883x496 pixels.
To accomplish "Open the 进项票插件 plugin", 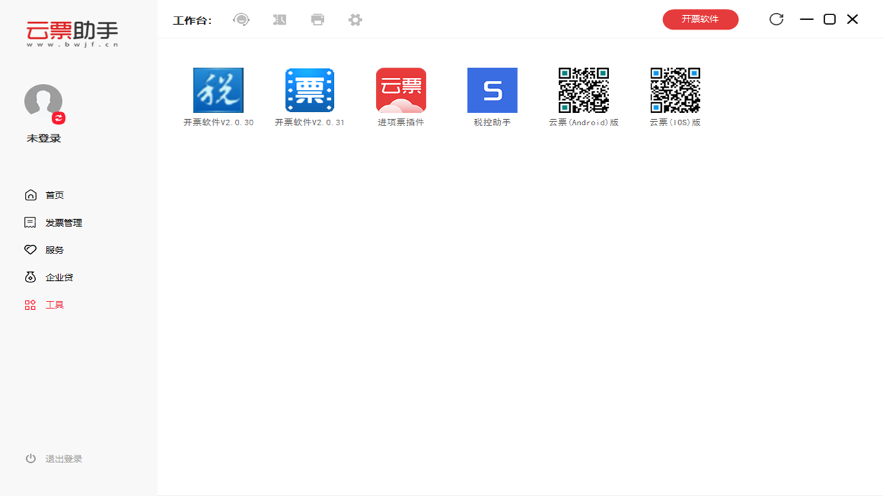I will pos(401,90).
